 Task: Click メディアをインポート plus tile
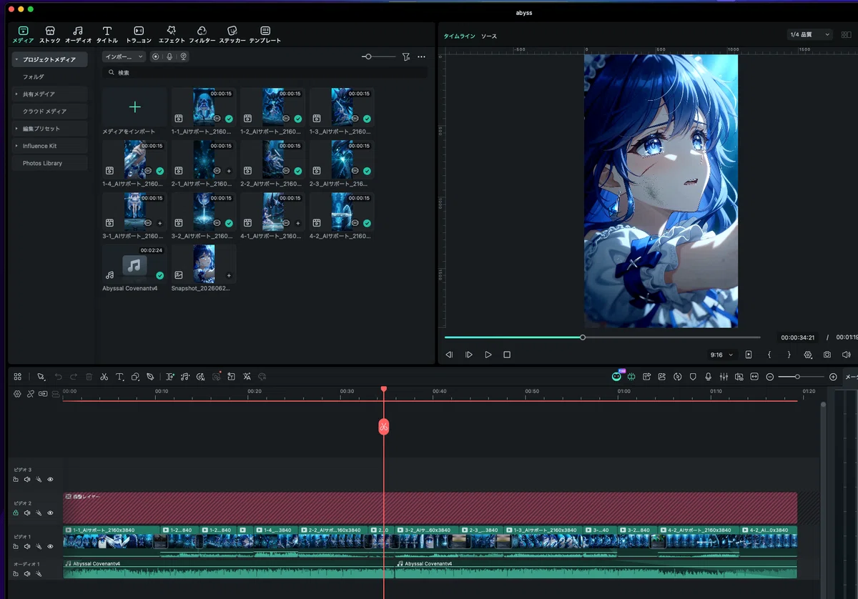point(134,107)
